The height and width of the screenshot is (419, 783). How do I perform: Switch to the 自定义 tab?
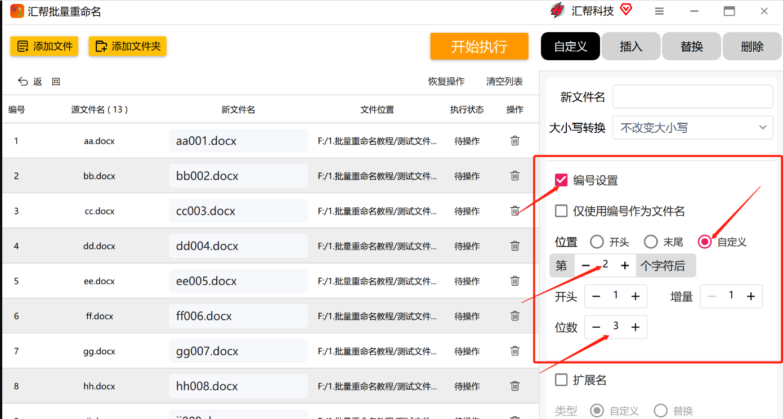(x=571, y=46)
